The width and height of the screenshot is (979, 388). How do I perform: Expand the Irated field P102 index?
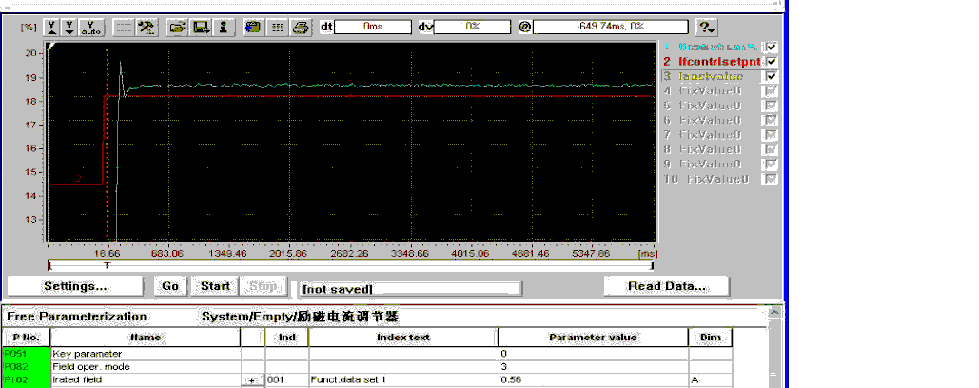tap(251, 379)
